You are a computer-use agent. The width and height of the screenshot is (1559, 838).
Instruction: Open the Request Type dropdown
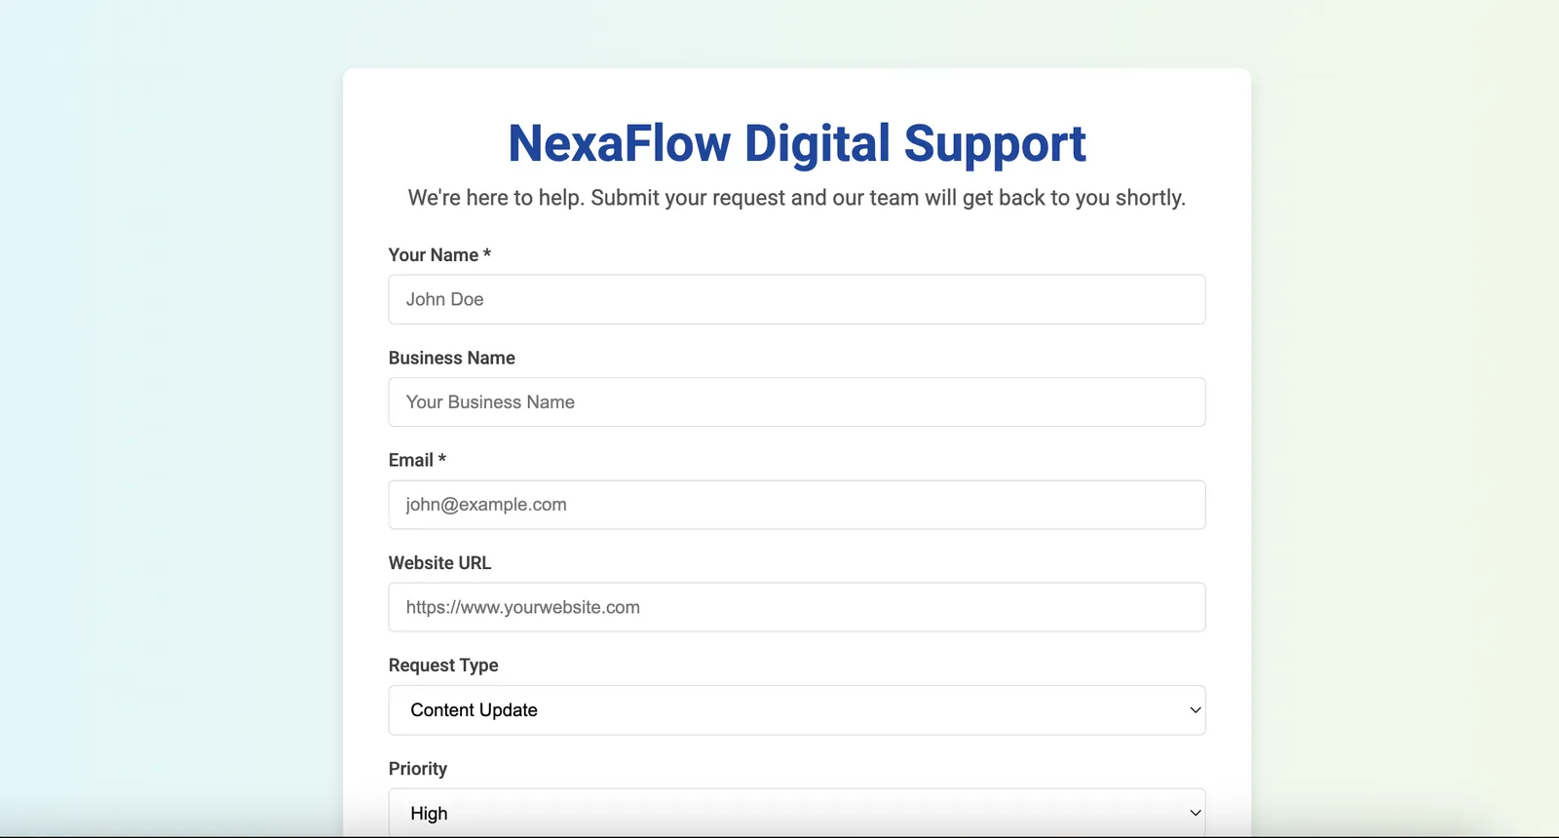797,710
